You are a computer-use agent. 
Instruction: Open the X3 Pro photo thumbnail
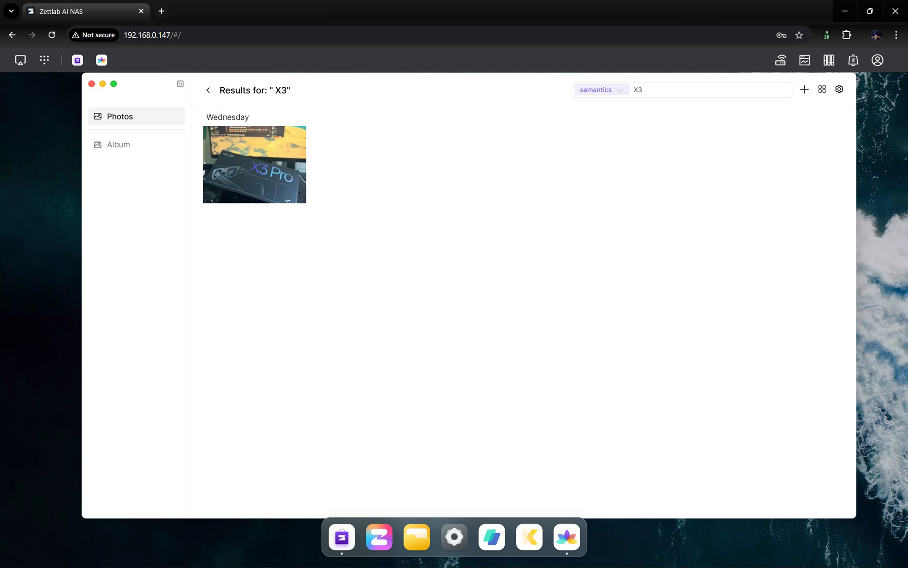point(254,164)
